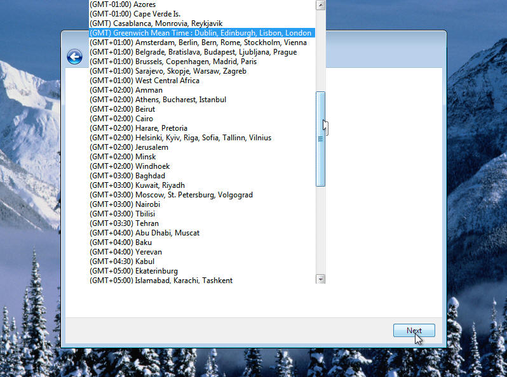
Task: Select (GMT-01:00) Cape Verde Is.
Action: (202, 14)
